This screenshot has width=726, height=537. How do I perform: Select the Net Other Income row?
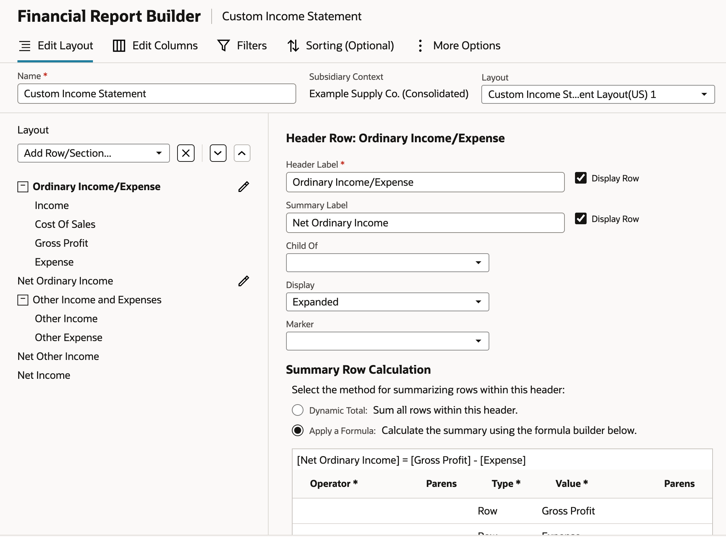coord(58,356)
